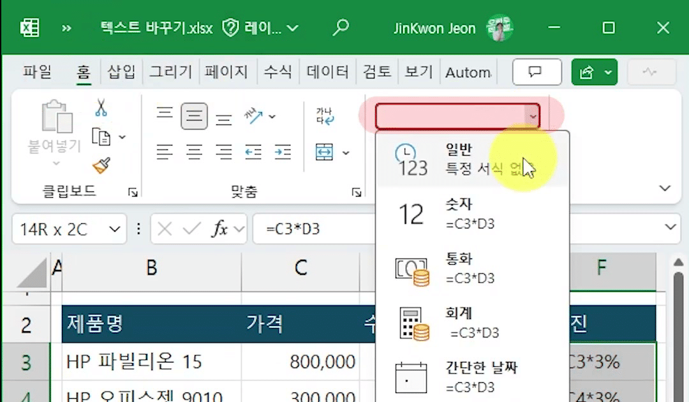Open the copy options dropdown arrow
This screenshot has width=689, height=402.
pos(122,138)
